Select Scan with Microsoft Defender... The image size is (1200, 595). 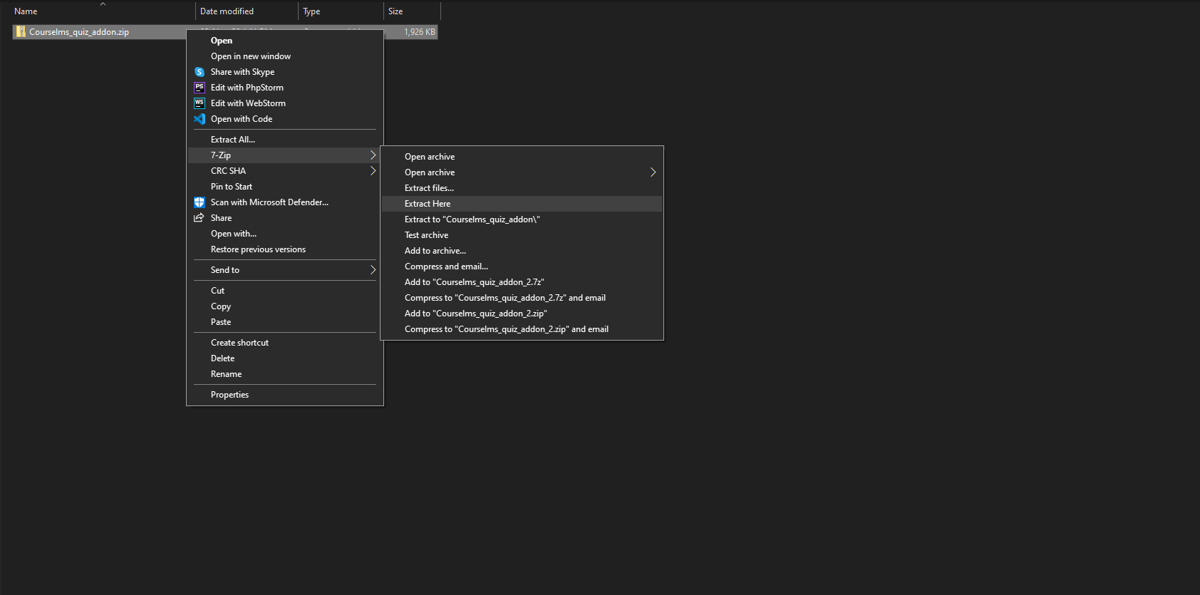(285, 202)
